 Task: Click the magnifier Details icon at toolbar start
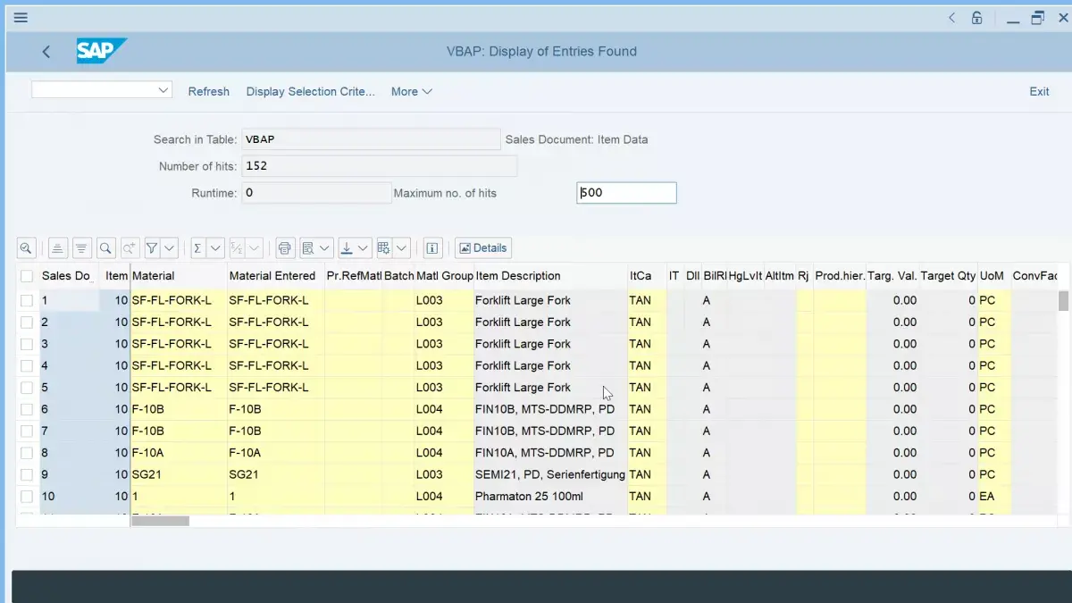pos(26,248)
